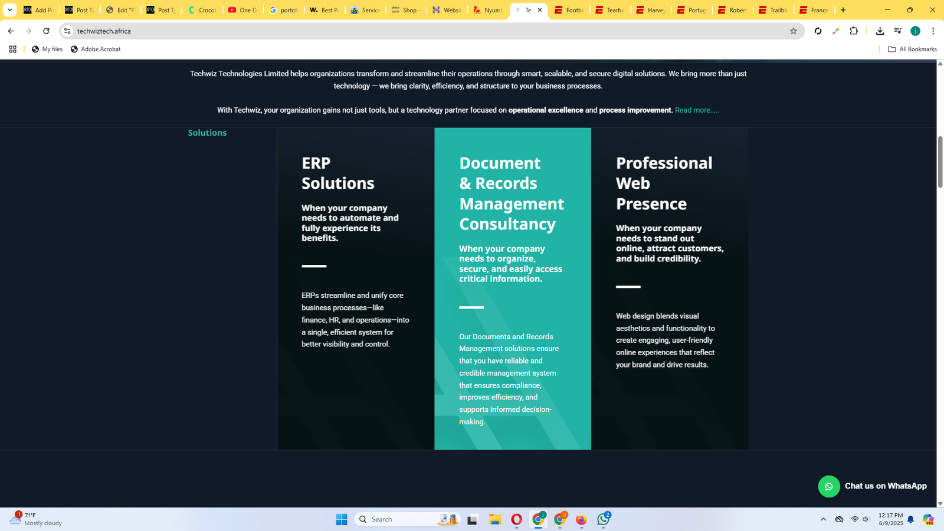Open the notifications bell icon
944x531 pixels.
click(x=910, y=519)
